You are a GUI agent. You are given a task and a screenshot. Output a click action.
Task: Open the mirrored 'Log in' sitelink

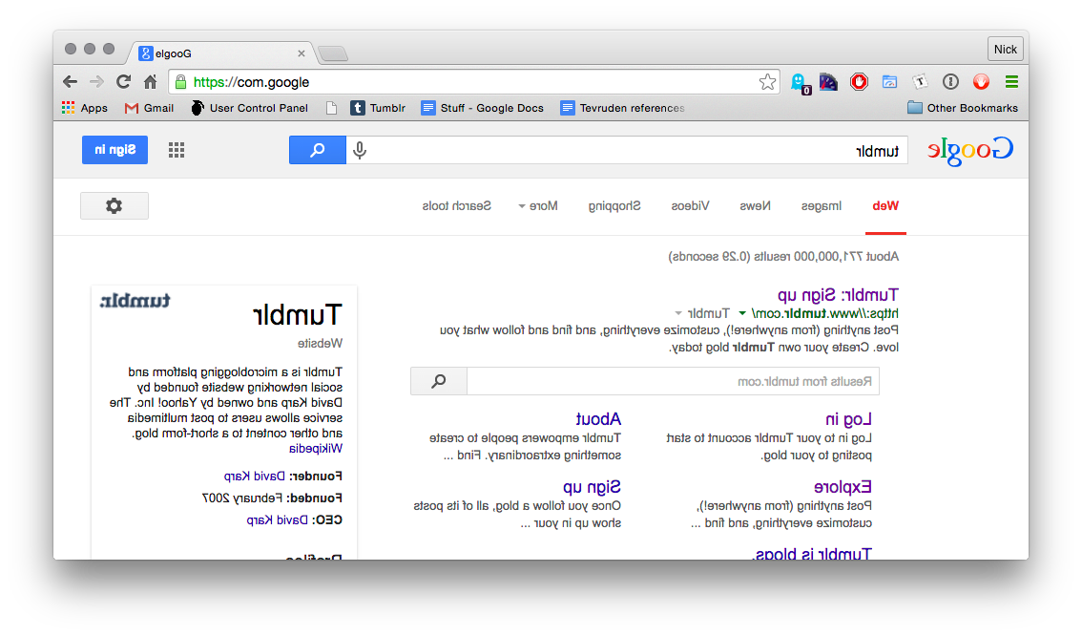pos(848,419)
